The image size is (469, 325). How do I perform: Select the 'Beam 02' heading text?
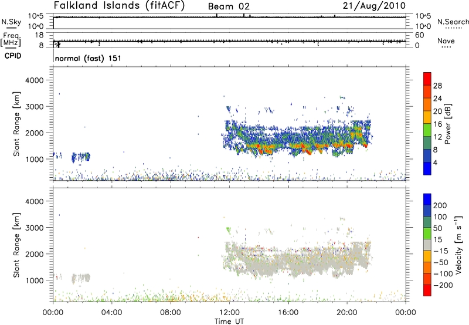coord(229,6)
